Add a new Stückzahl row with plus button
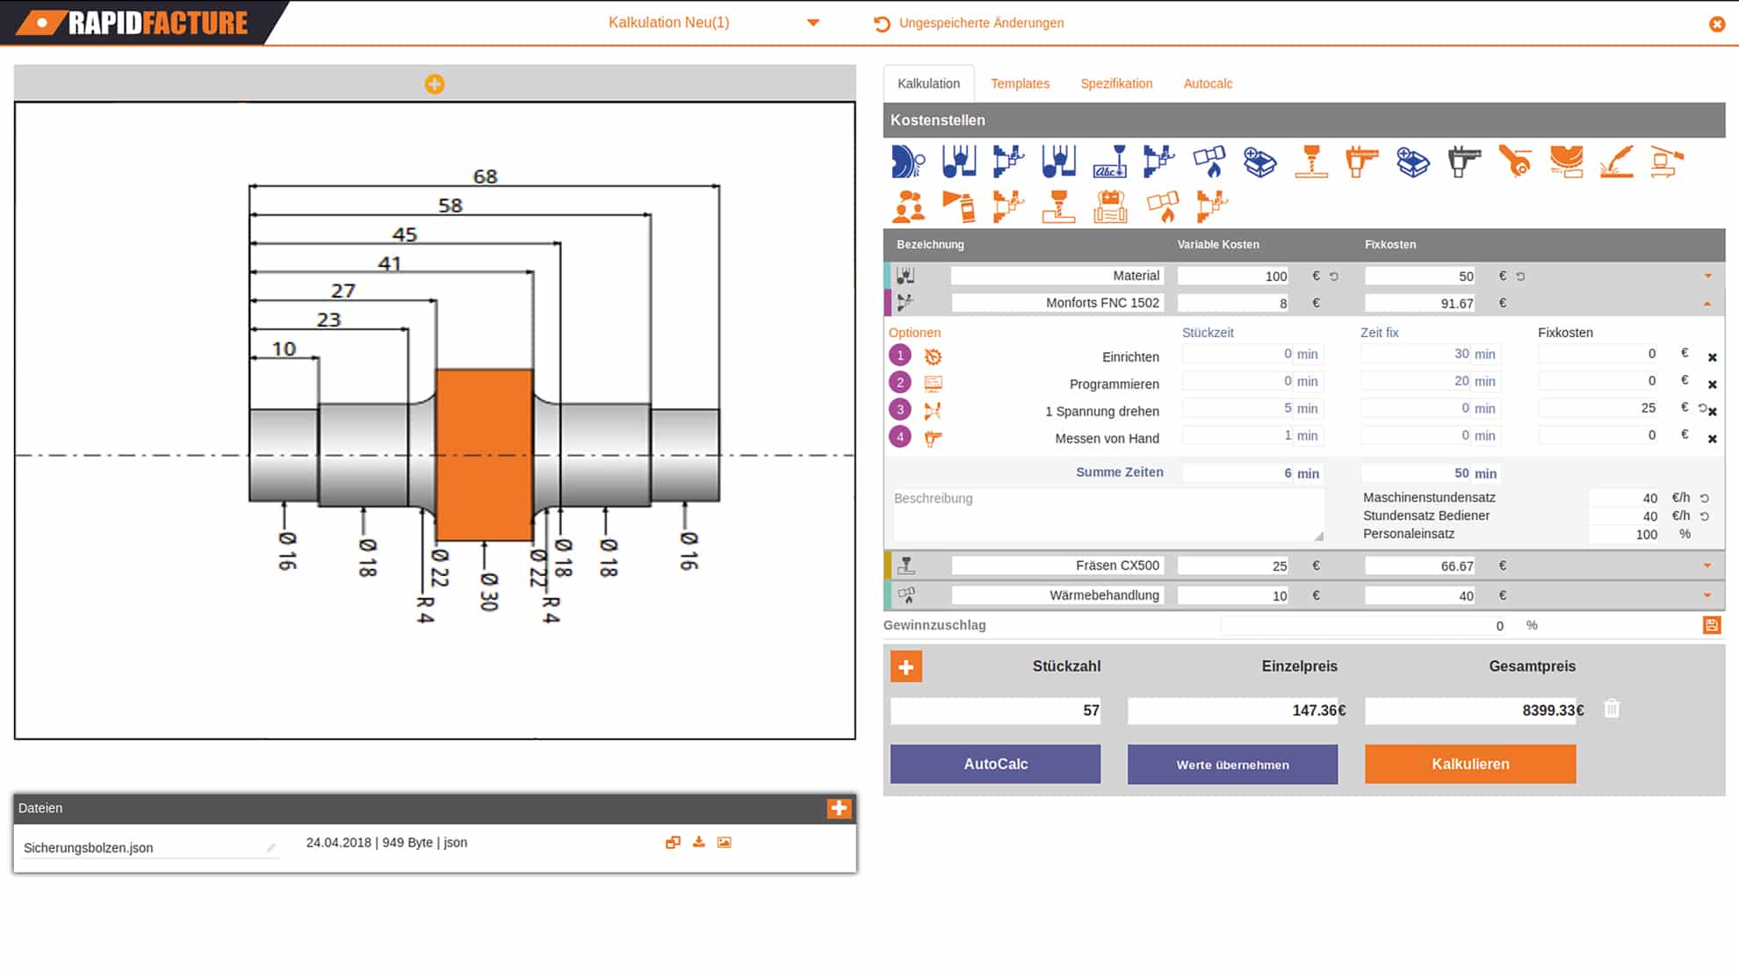 pyautogui.click(x=906, y=666)
